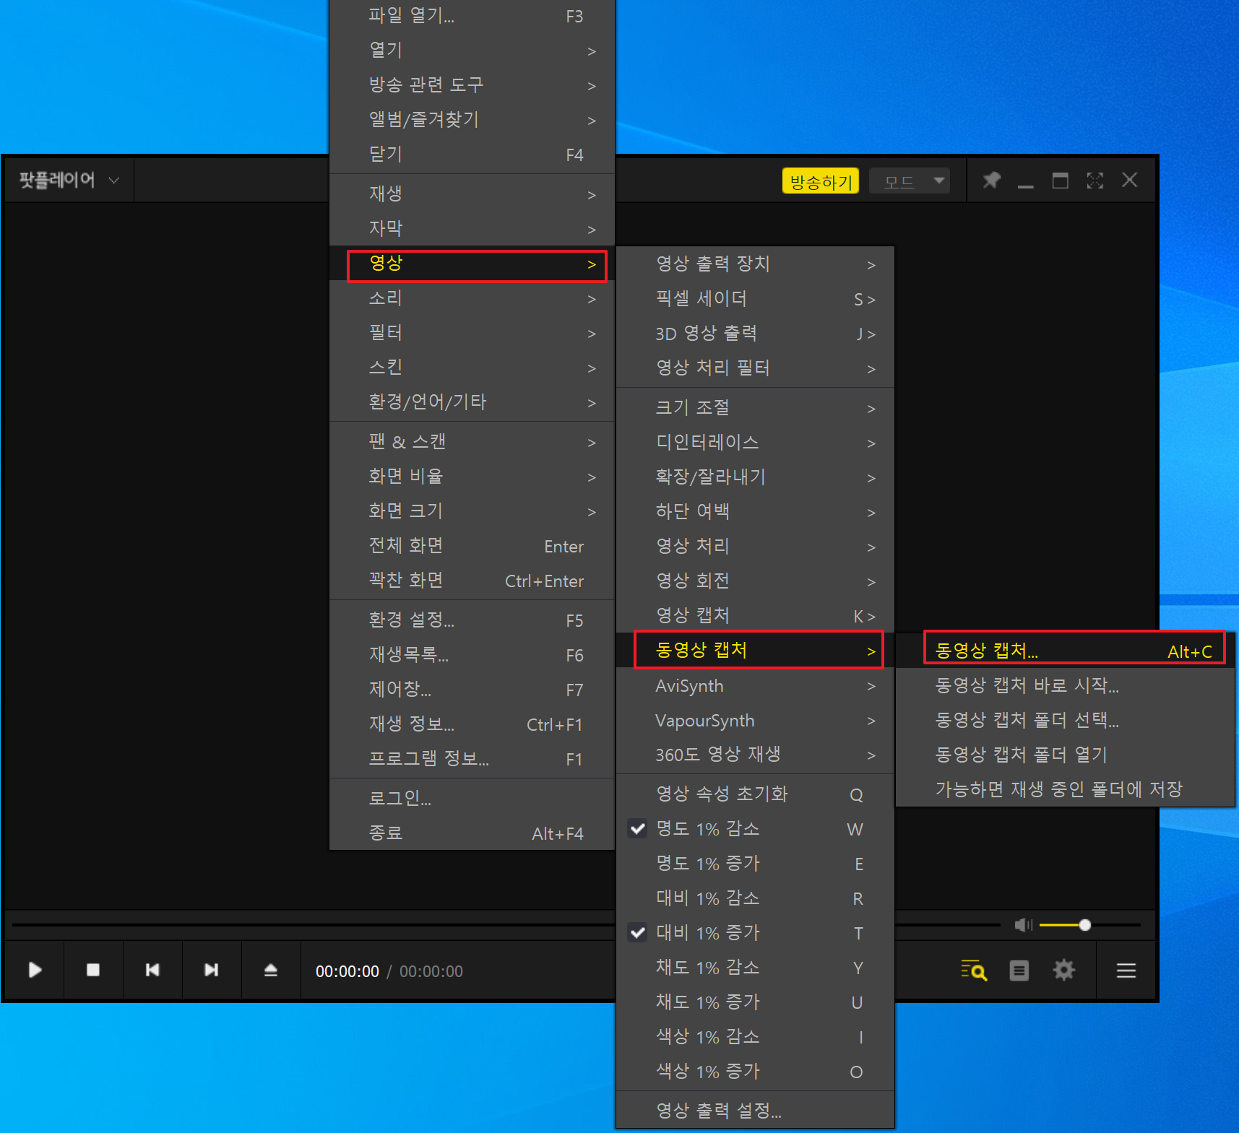1239x1133 pixels.
Task: Select 프로그램 정보... F1
Action: [472, 759]
